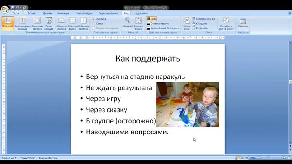Open the Макросы dialog

[x=243, y=23]
